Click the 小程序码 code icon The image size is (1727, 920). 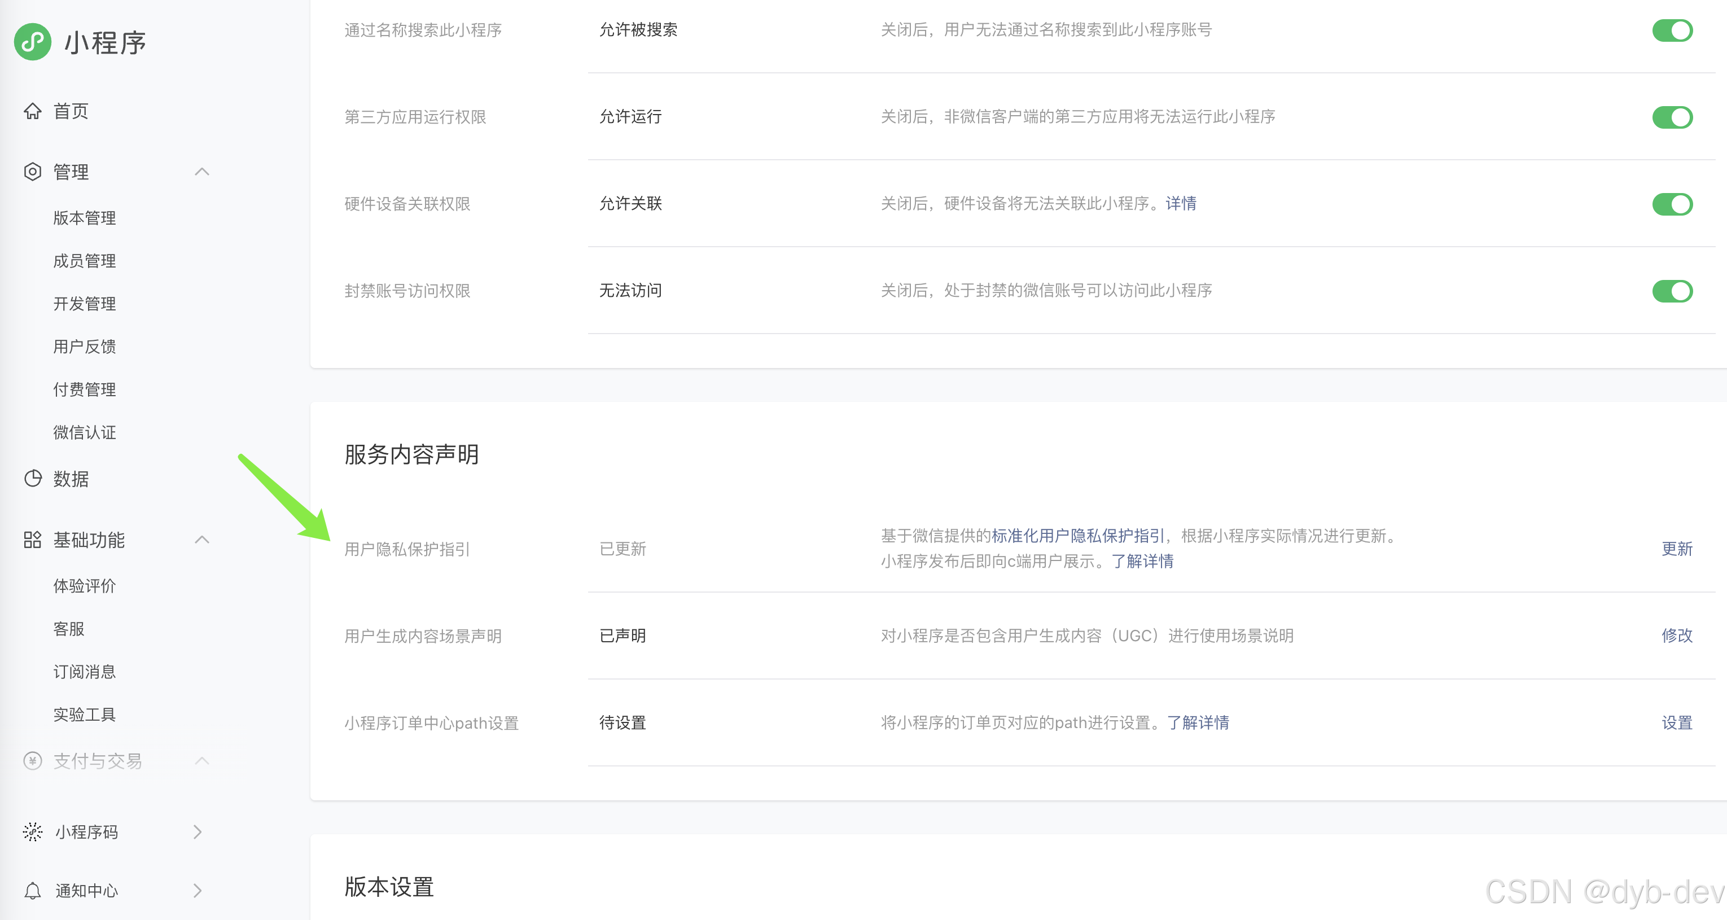[32, 832]
